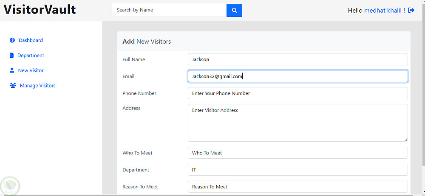This screenshot has width=425, height=196.
Task: Open the New Visitor page
Action: [x=31, y=70]
